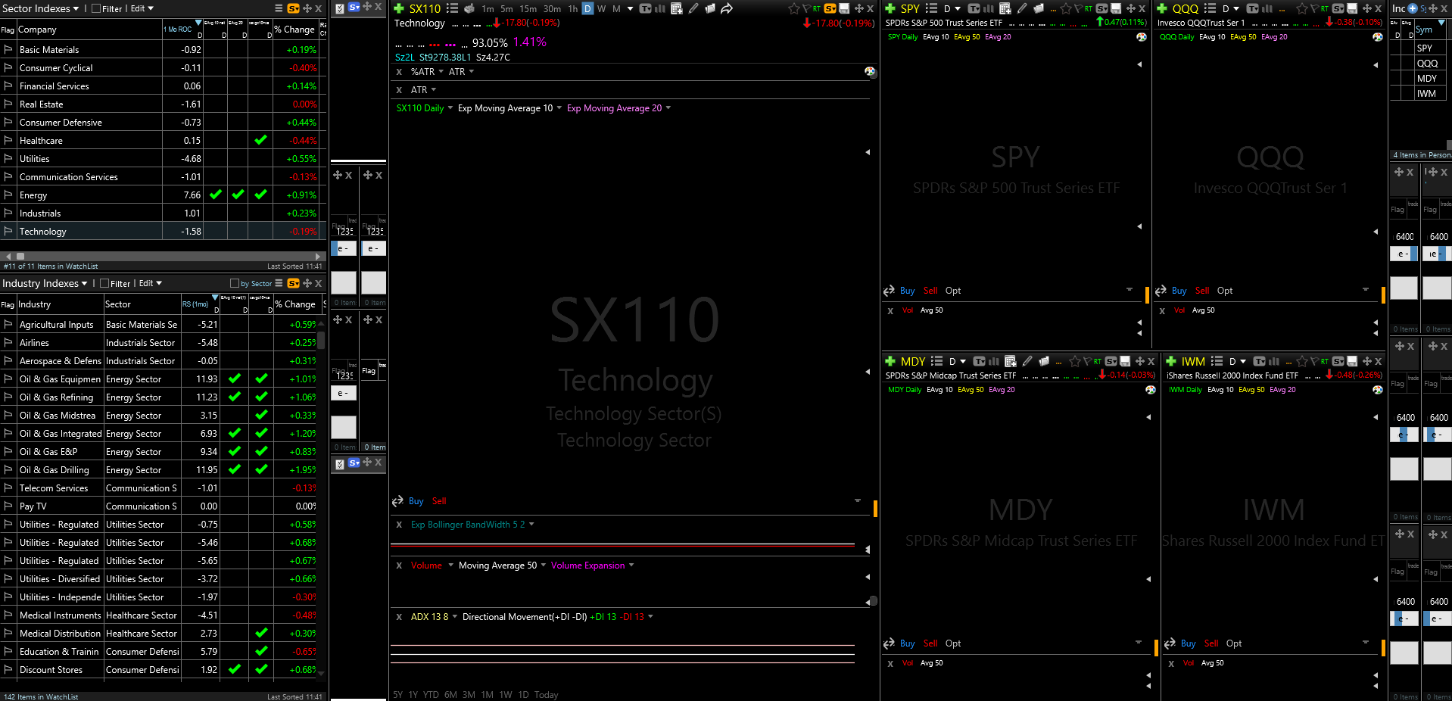This screenshot has width=1452, height=701.
Task: Click the favorite star icon on SX110 chart
Action: (x=793, y=8)
